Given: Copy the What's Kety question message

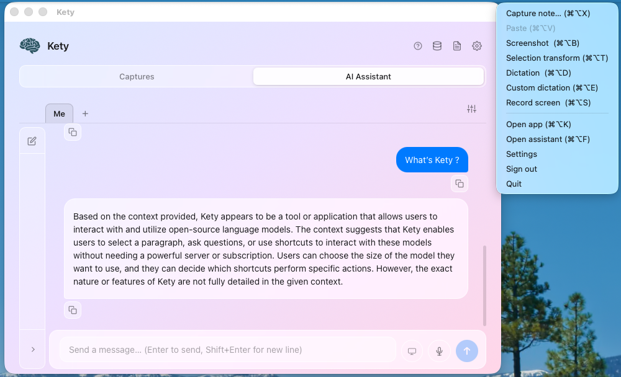Looking at the screenshot, I should [x=460, y=184].
